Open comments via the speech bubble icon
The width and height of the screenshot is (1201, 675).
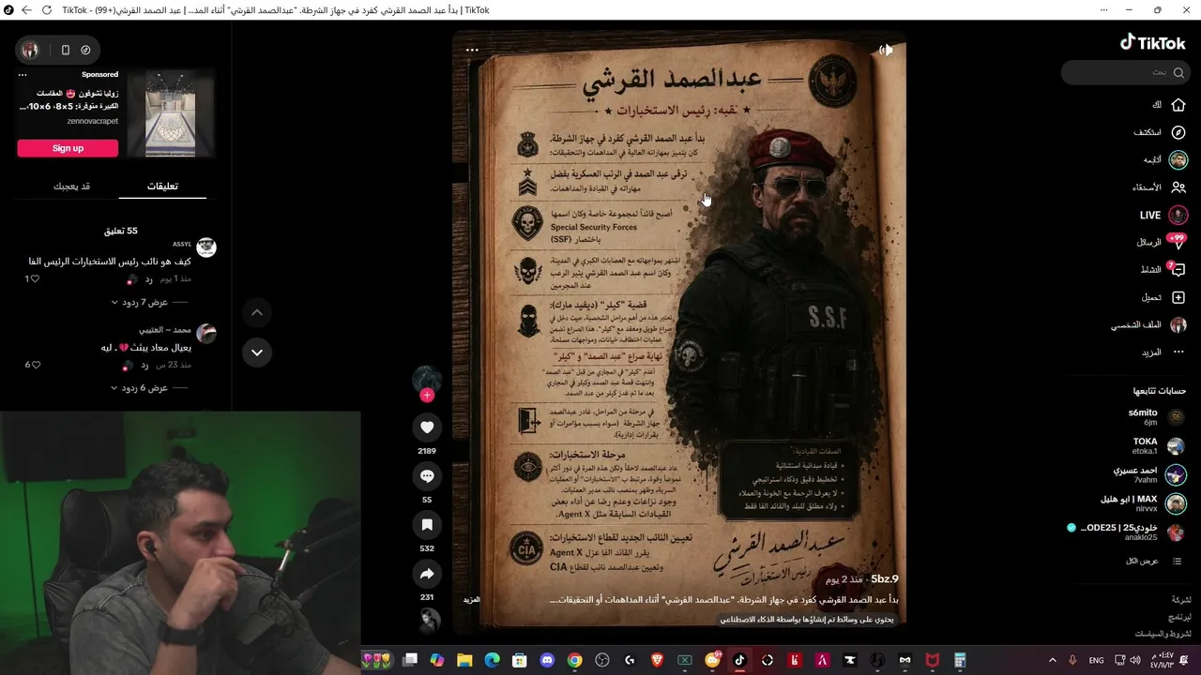click(x=427, y=476)
